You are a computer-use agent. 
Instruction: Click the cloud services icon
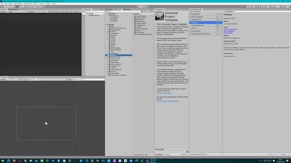(x=258, y=7)
